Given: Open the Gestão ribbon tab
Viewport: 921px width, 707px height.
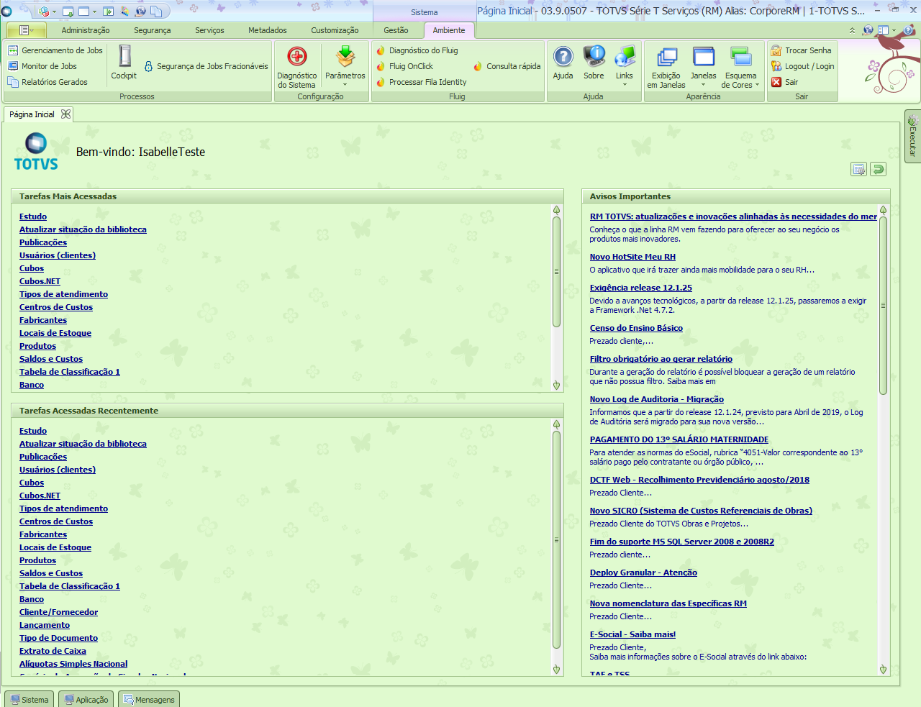Looking at the screenshot, I should (x=396, y=30).
